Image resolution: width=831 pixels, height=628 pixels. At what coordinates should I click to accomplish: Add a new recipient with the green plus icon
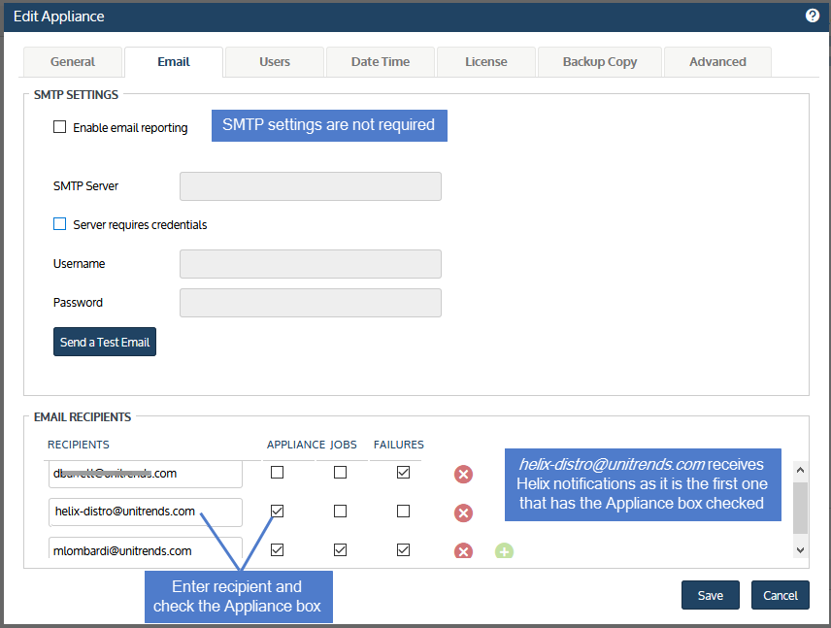[504, 551]
